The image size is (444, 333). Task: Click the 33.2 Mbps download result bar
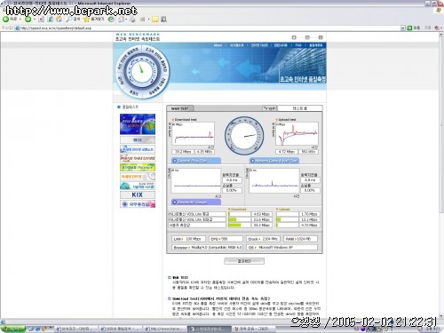click(239, 226)
